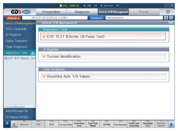Click Internet Update in bottom toolbar
178x131 pixels.
tap(161, 124)
